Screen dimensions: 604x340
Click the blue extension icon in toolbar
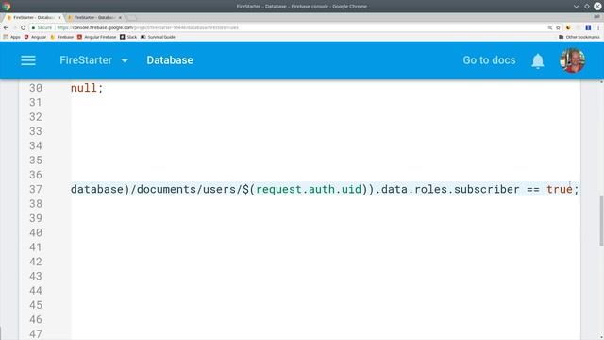coord(588,27)
